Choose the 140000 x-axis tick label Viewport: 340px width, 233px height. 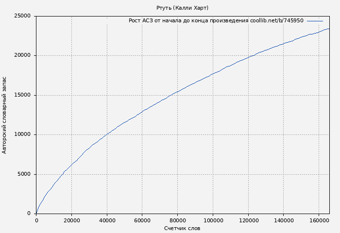click(283, 220)
